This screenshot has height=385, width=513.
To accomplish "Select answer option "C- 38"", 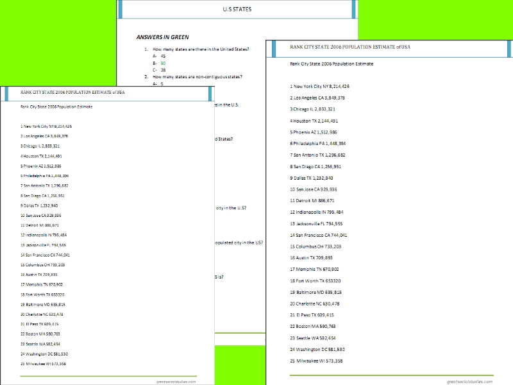I will tap(159, 70).
